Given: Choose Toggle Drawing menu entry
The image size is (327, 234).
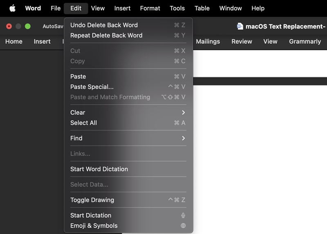Looking at the screenshot, I should coord(128,200).
